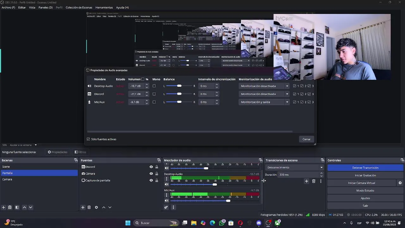This screenshot has height=228, width=405.
Task: Click Iniciar Cámara Virtual button
Action: (361, 183)
